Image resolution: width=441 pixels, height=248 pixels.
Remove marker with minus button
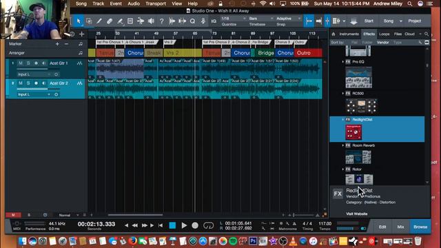click(66, 44)
